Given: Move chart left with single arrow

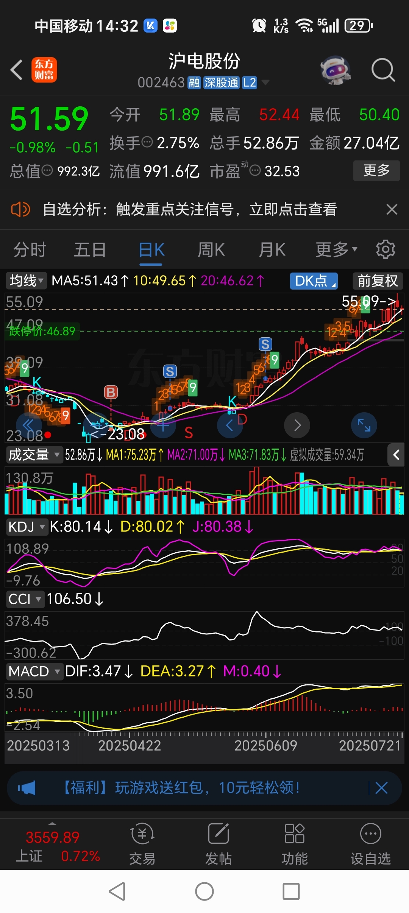Looking at the screenshot, I should (230, 425).
